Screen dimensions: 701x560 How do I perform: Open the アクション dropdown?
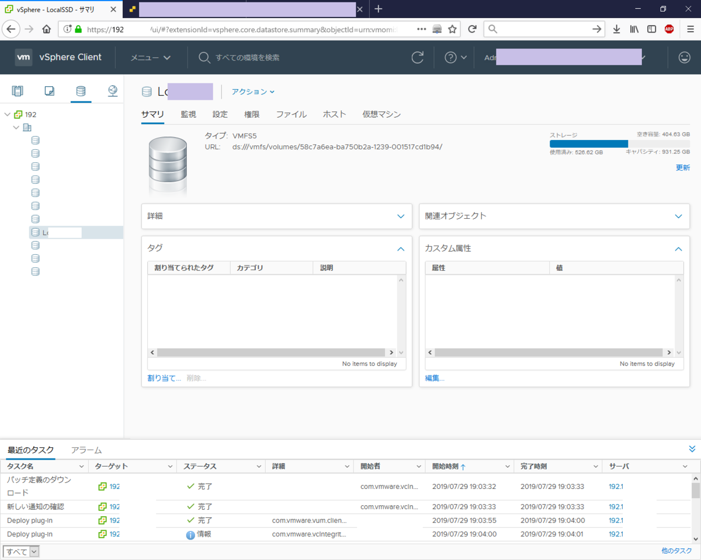pos(253,92)
